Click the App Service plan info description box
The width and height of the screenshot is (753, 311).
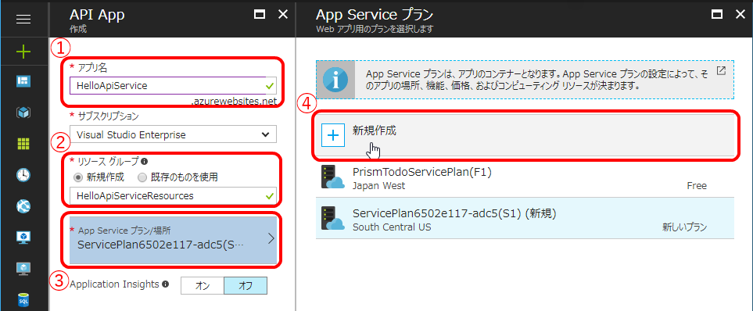pyautogui.click(x=525, y=79)
